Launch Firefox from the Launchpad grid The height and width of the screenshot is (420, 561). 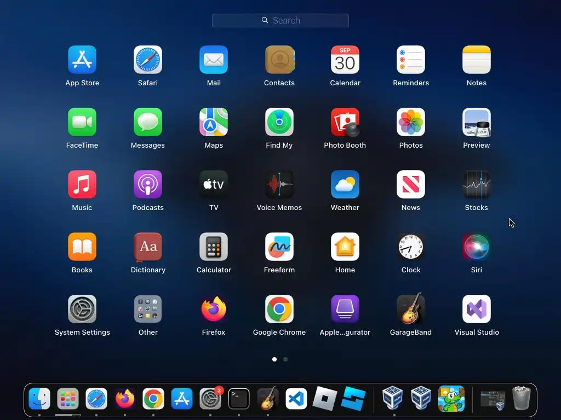pyautogui.click(x=214, y=309)
